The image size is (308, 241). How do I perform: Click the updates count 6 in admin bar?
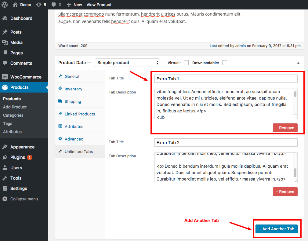click(x=45, y=5)
